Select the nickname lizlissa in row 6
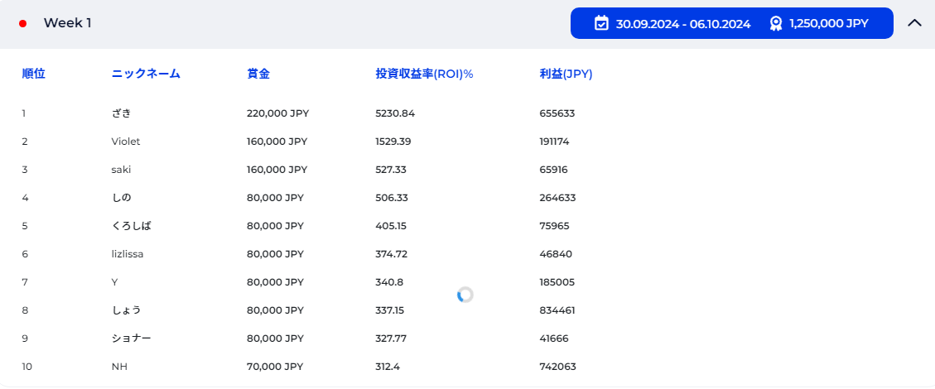Image resolution: width=935 pixels, height=389 pixels. (x=128, y=254)
